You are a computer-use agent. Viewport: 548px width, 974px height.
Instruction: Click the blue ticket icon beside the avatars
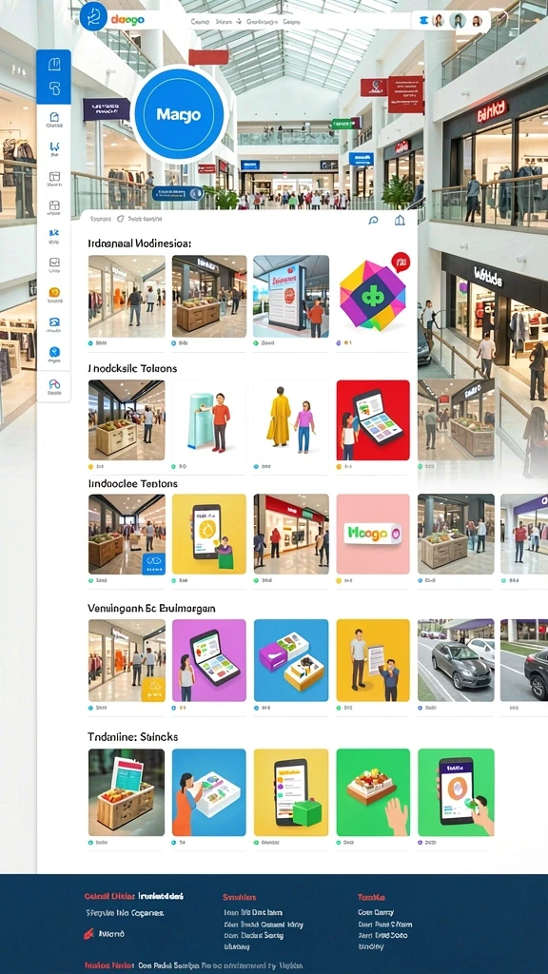pos(422,20)
